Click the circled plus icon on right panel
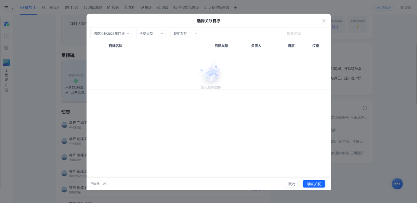This screenshot has width=417, height=203. coord(365,108)
